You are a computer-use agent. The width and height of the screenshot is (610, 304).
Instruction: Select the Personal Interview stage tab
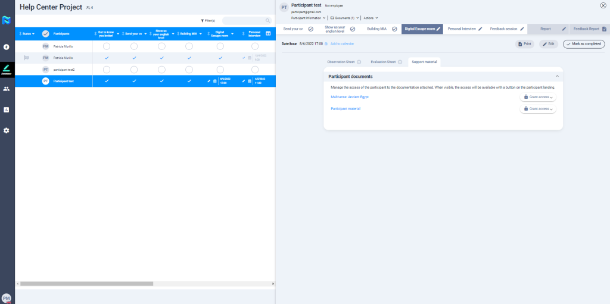pyautogui.click(x=465, y=29)
